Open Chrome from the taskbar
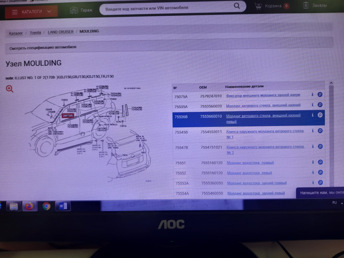344x258 pixels. click(x=46, y=206)
